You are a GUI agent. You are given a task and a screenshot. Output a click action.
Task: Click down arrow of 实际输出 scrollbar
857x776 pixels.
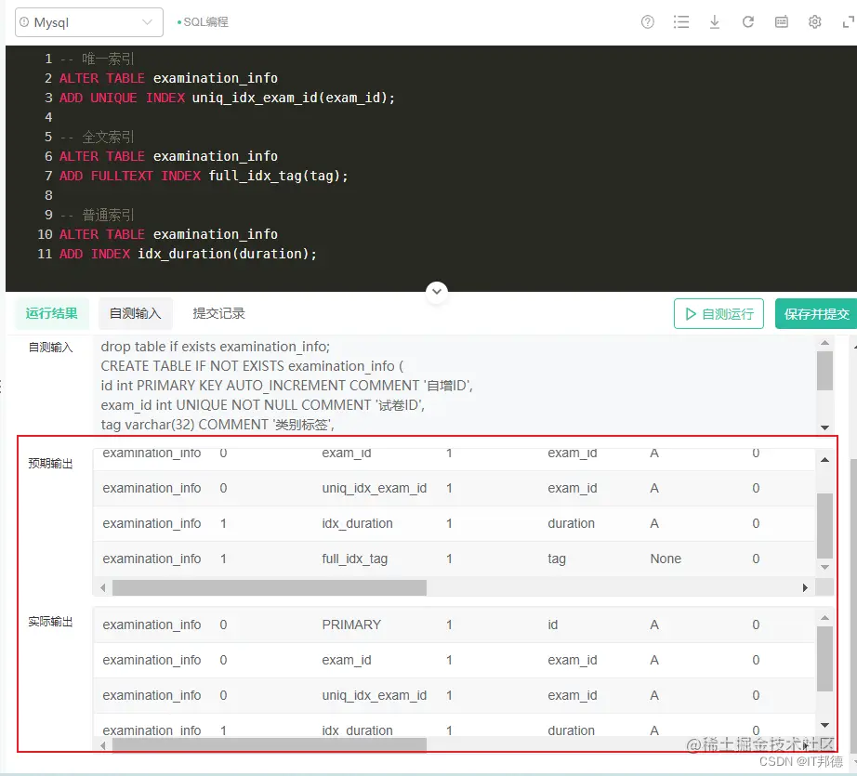coord(824,725)
